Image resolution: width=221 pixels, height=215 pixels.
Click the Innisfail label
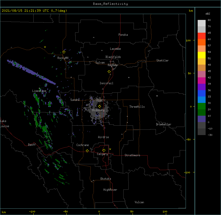point(106,83)
